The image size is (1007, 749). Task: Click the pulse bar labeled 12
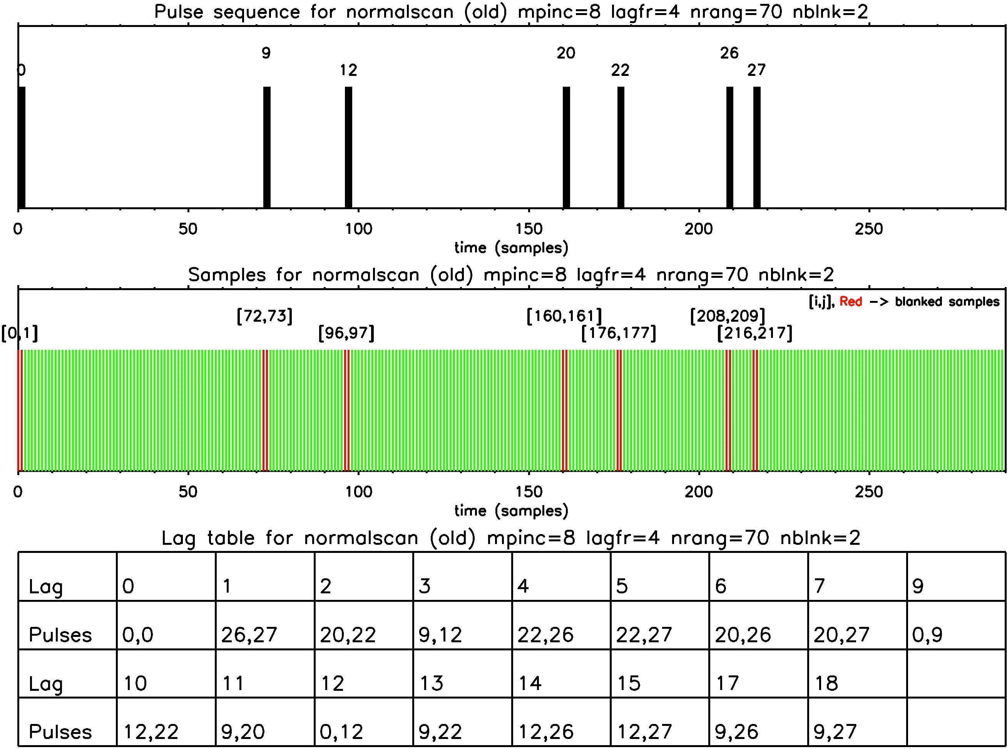348,147
